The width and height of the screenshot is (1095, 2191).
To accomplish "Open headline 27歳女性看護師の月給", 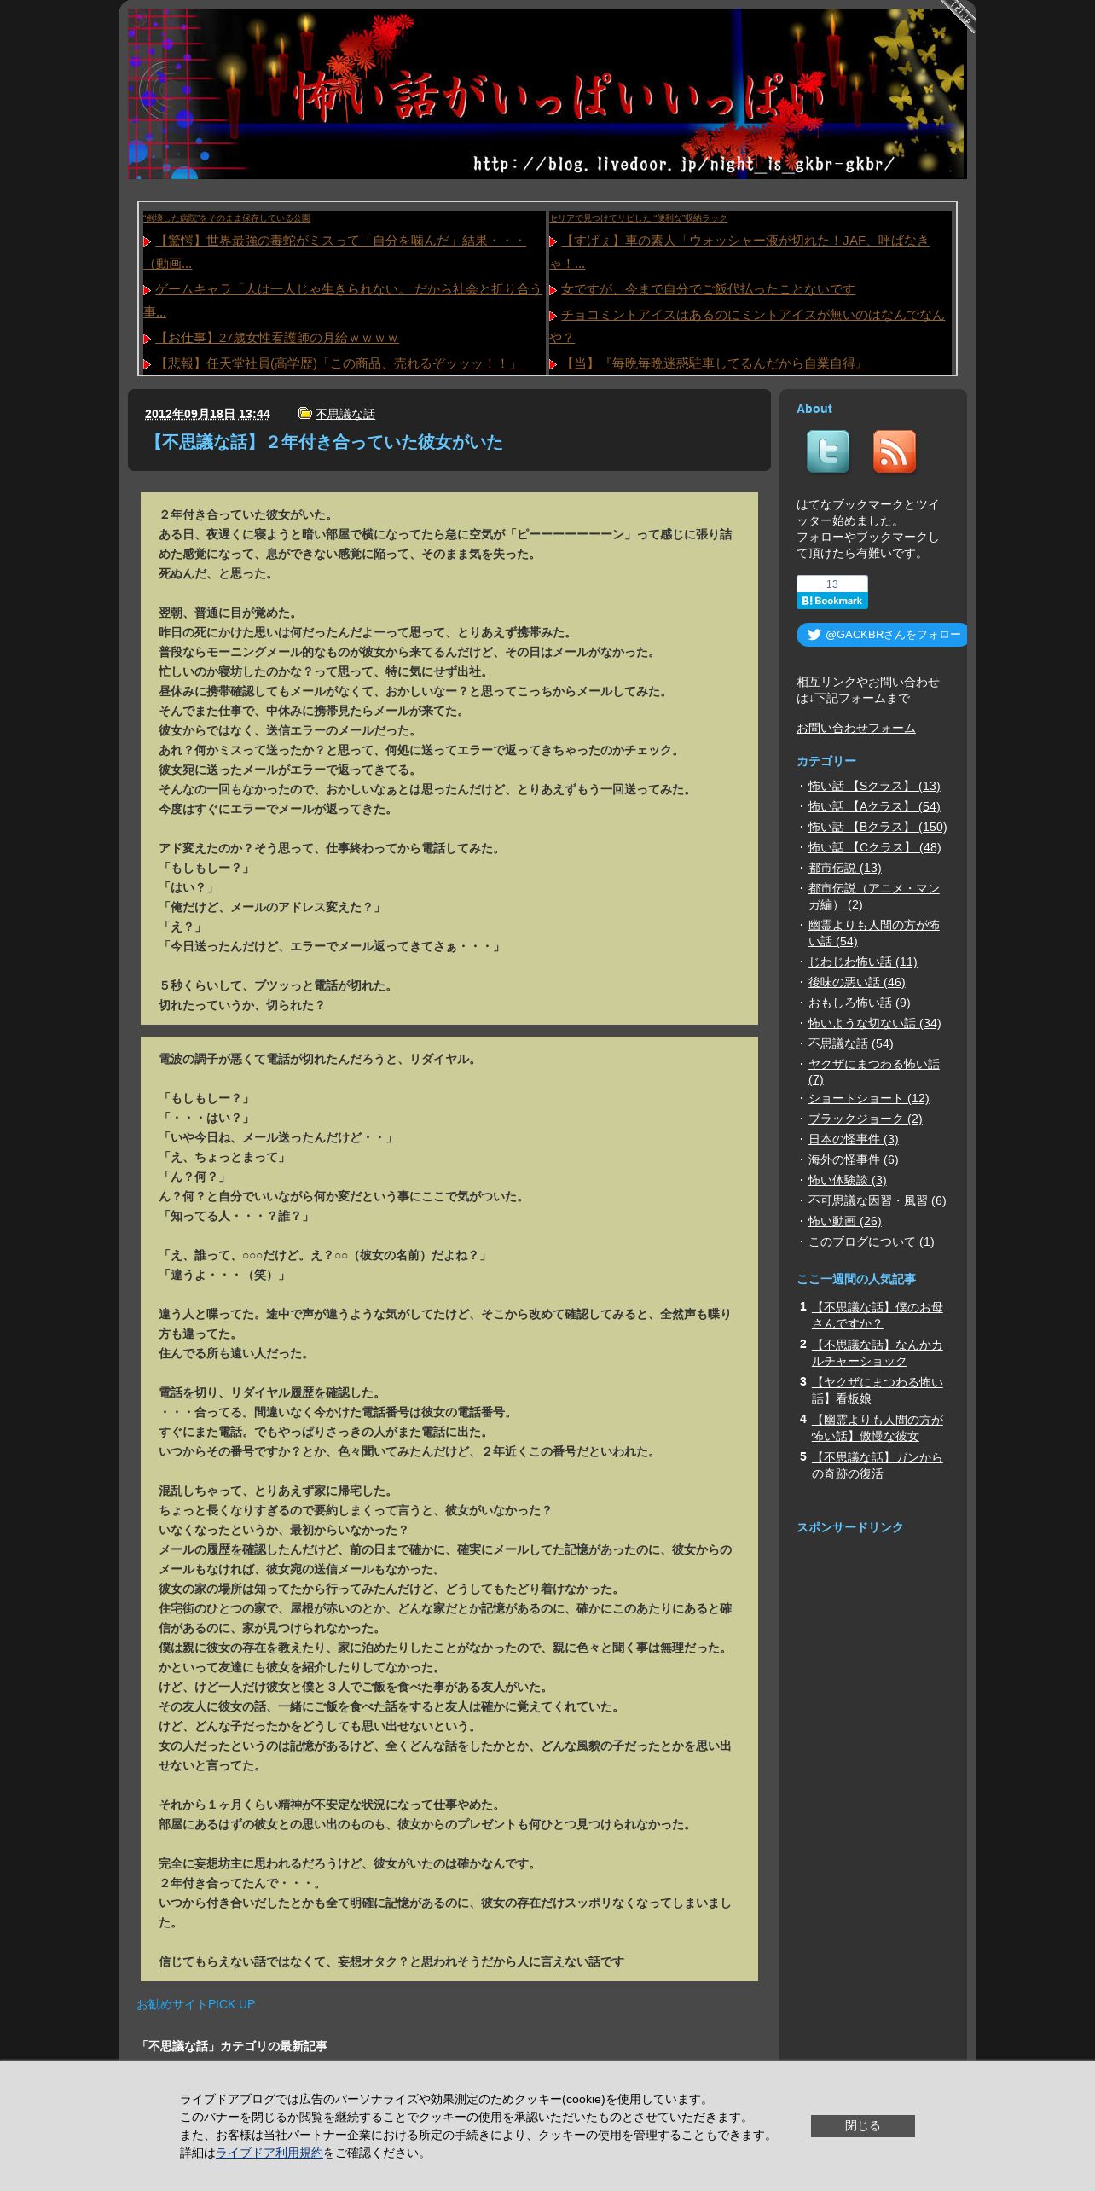I will point(276,338).
